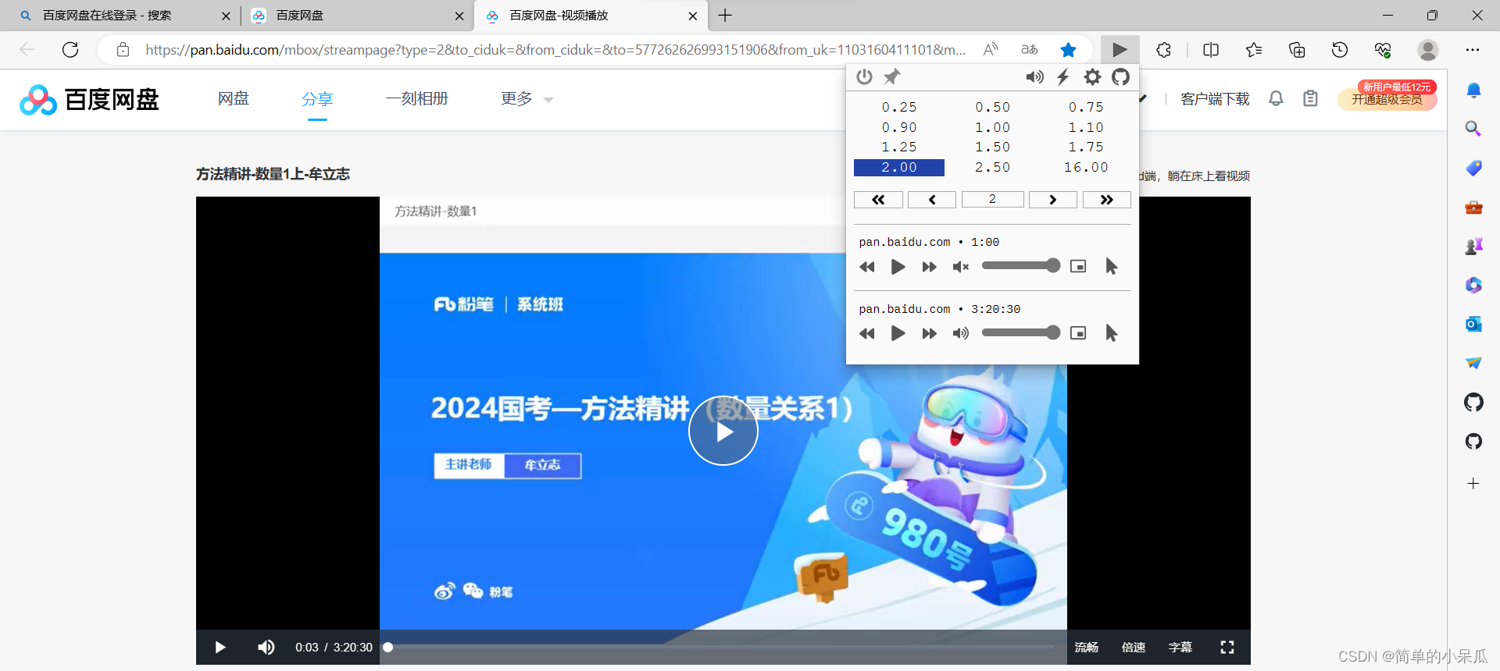1500x671 pixels.
Task: Rewind the 3:20:30 pan.baidu.com video
Action: pos(867,334)
